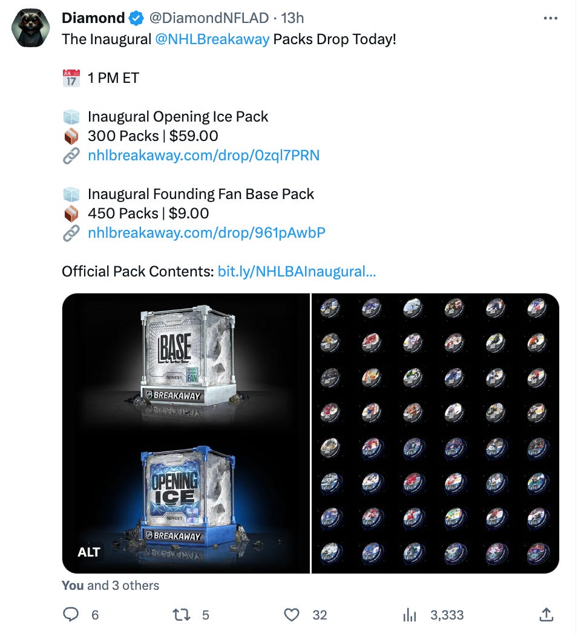Screen dimensions: 587x634
Task: Click the @DiamondNFLAD handle
Action: click(x=209, y=18)
